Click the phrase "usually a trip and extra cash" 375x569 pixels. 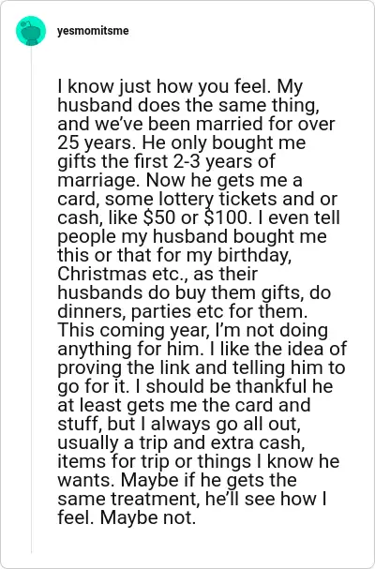(x=179, y=443)
